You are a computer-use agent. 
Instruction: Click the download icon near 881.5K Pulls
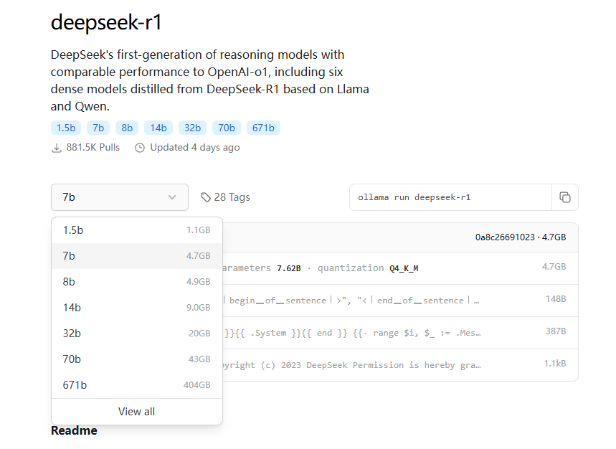57,148
